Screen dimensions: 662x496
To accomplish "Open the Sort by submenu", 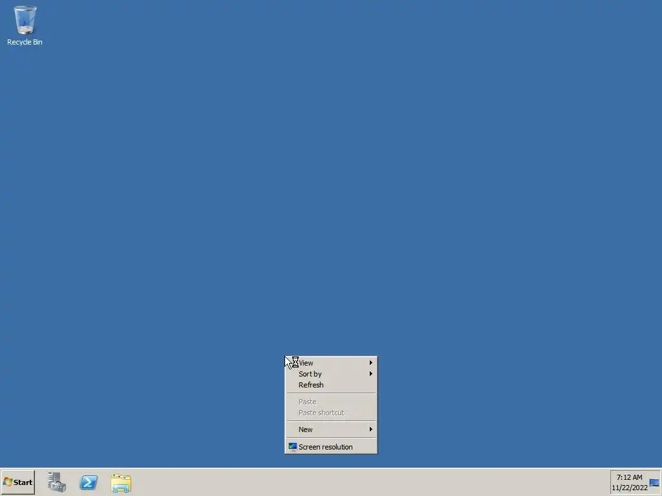I will tap(331, 374).
